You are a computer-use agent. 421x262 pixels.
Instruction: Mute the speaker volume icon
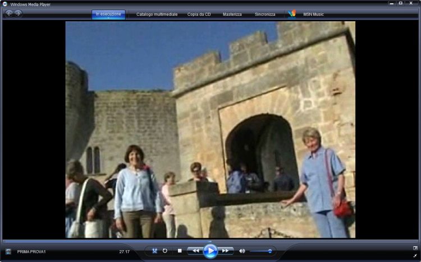(x=242, y=251)
